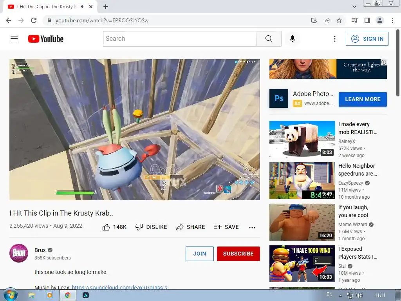The image size is (401, 301).
Task: Open 'I Exposed Players Stats' thumbnail
Action: pyautogui.click(x=302, y=264)
